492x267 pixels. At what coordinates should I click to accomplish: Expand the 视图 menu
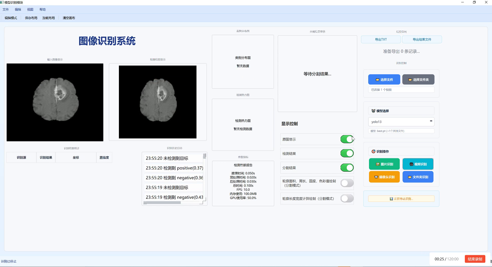(x=30, y=9)
